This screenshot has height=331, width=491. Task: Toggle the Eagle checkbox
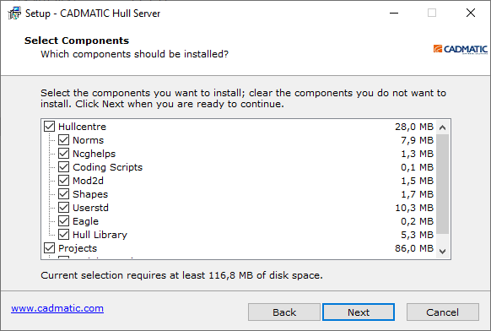[63, 221]
